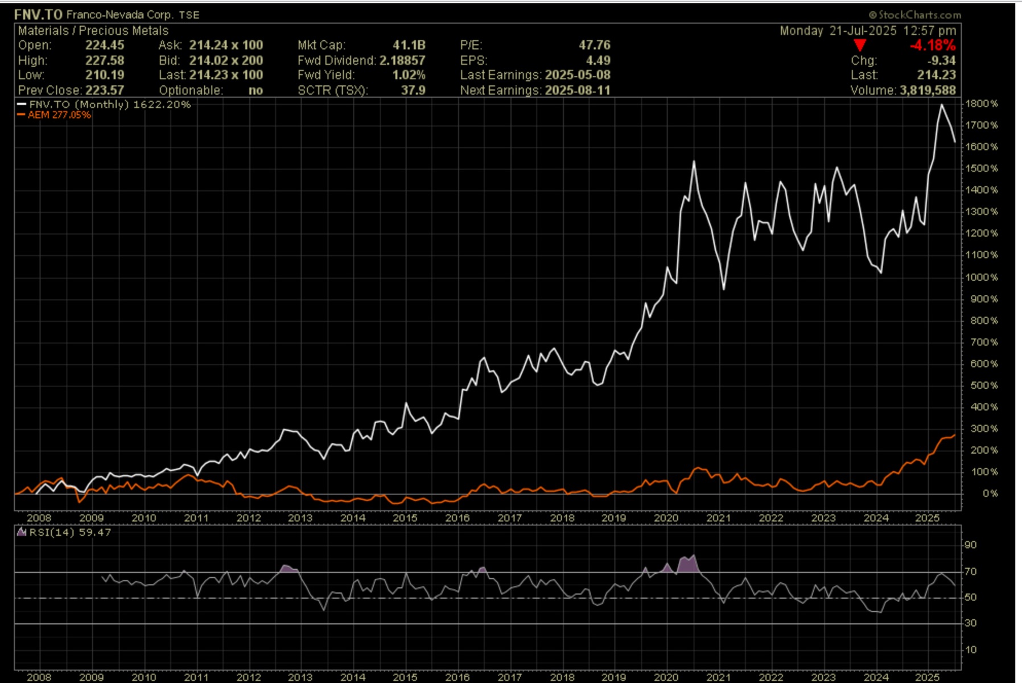Click the 90 level on the RSI axis

(x=971, y=545)
